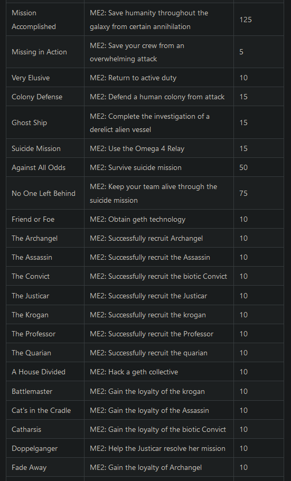Select the Missing in Action row title
Screen dimensions: 291x481
[39, 52]
